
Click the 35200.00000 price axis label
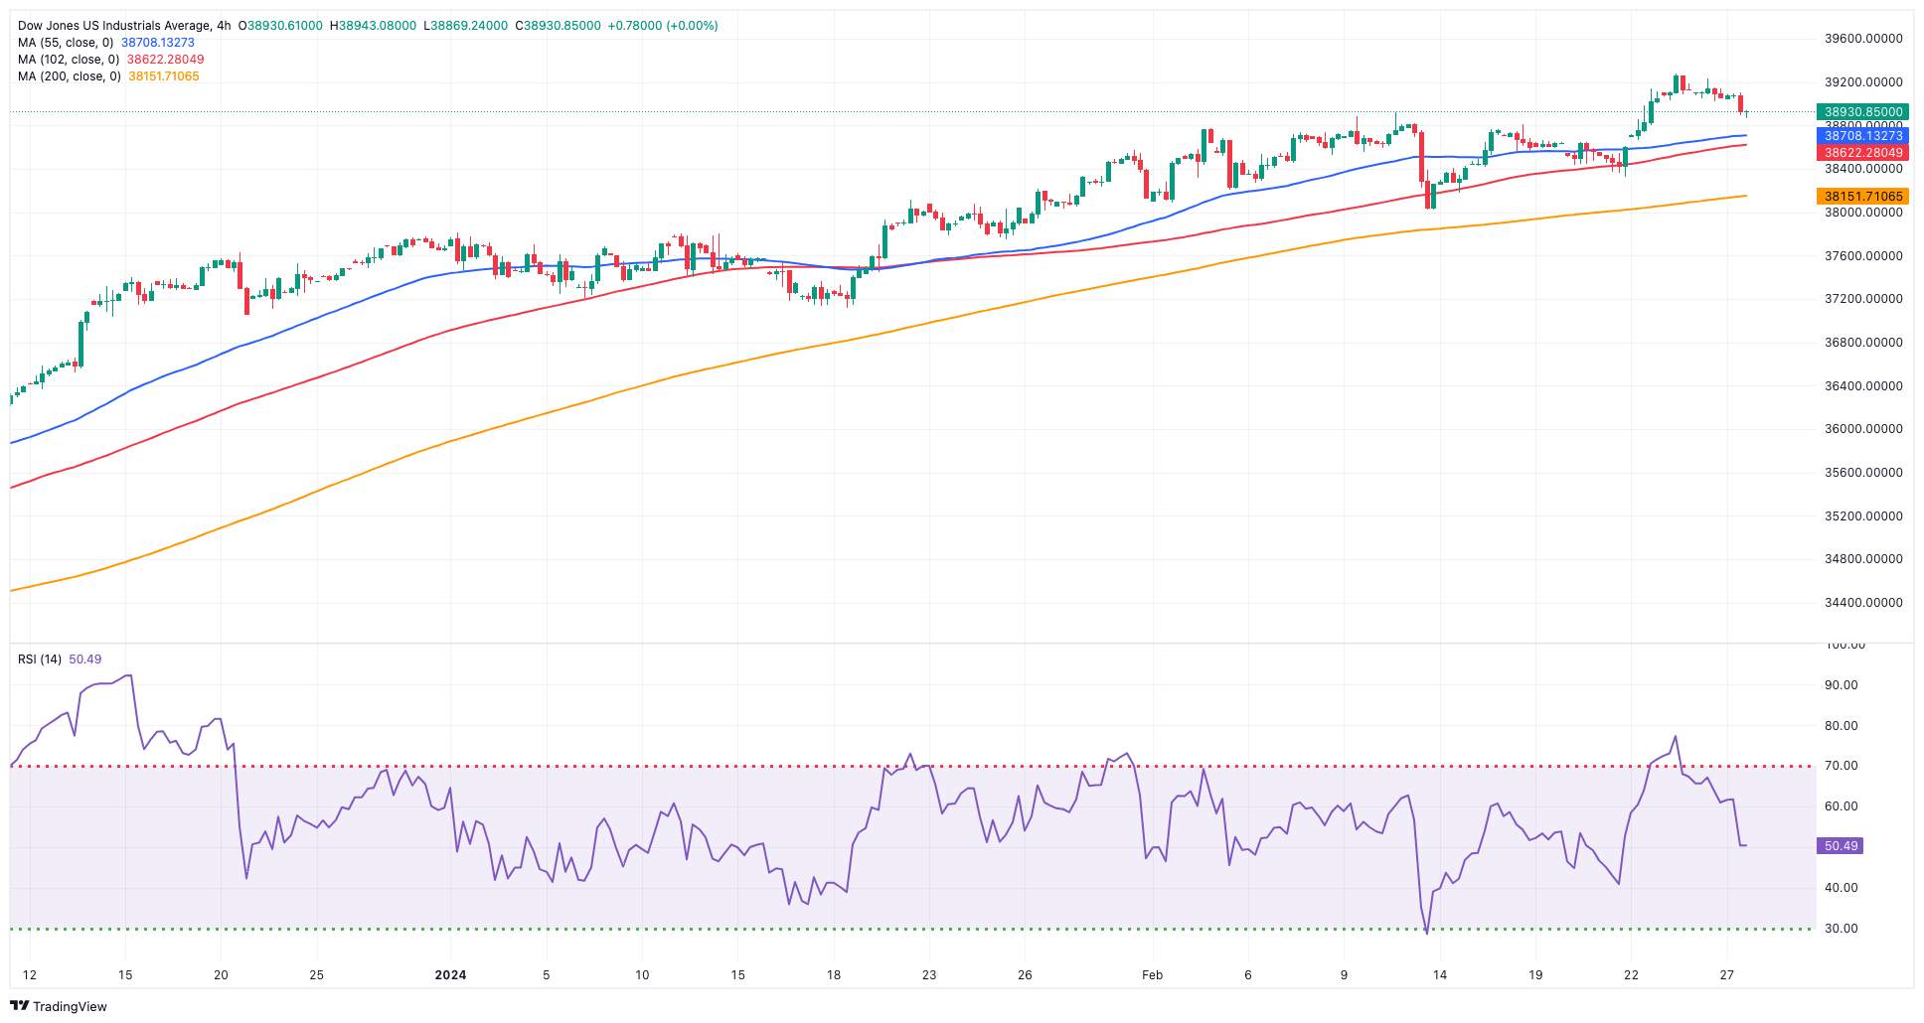1863,516
